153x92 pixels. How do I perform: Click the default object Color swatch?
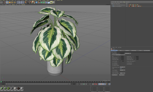tap(121, 68)
